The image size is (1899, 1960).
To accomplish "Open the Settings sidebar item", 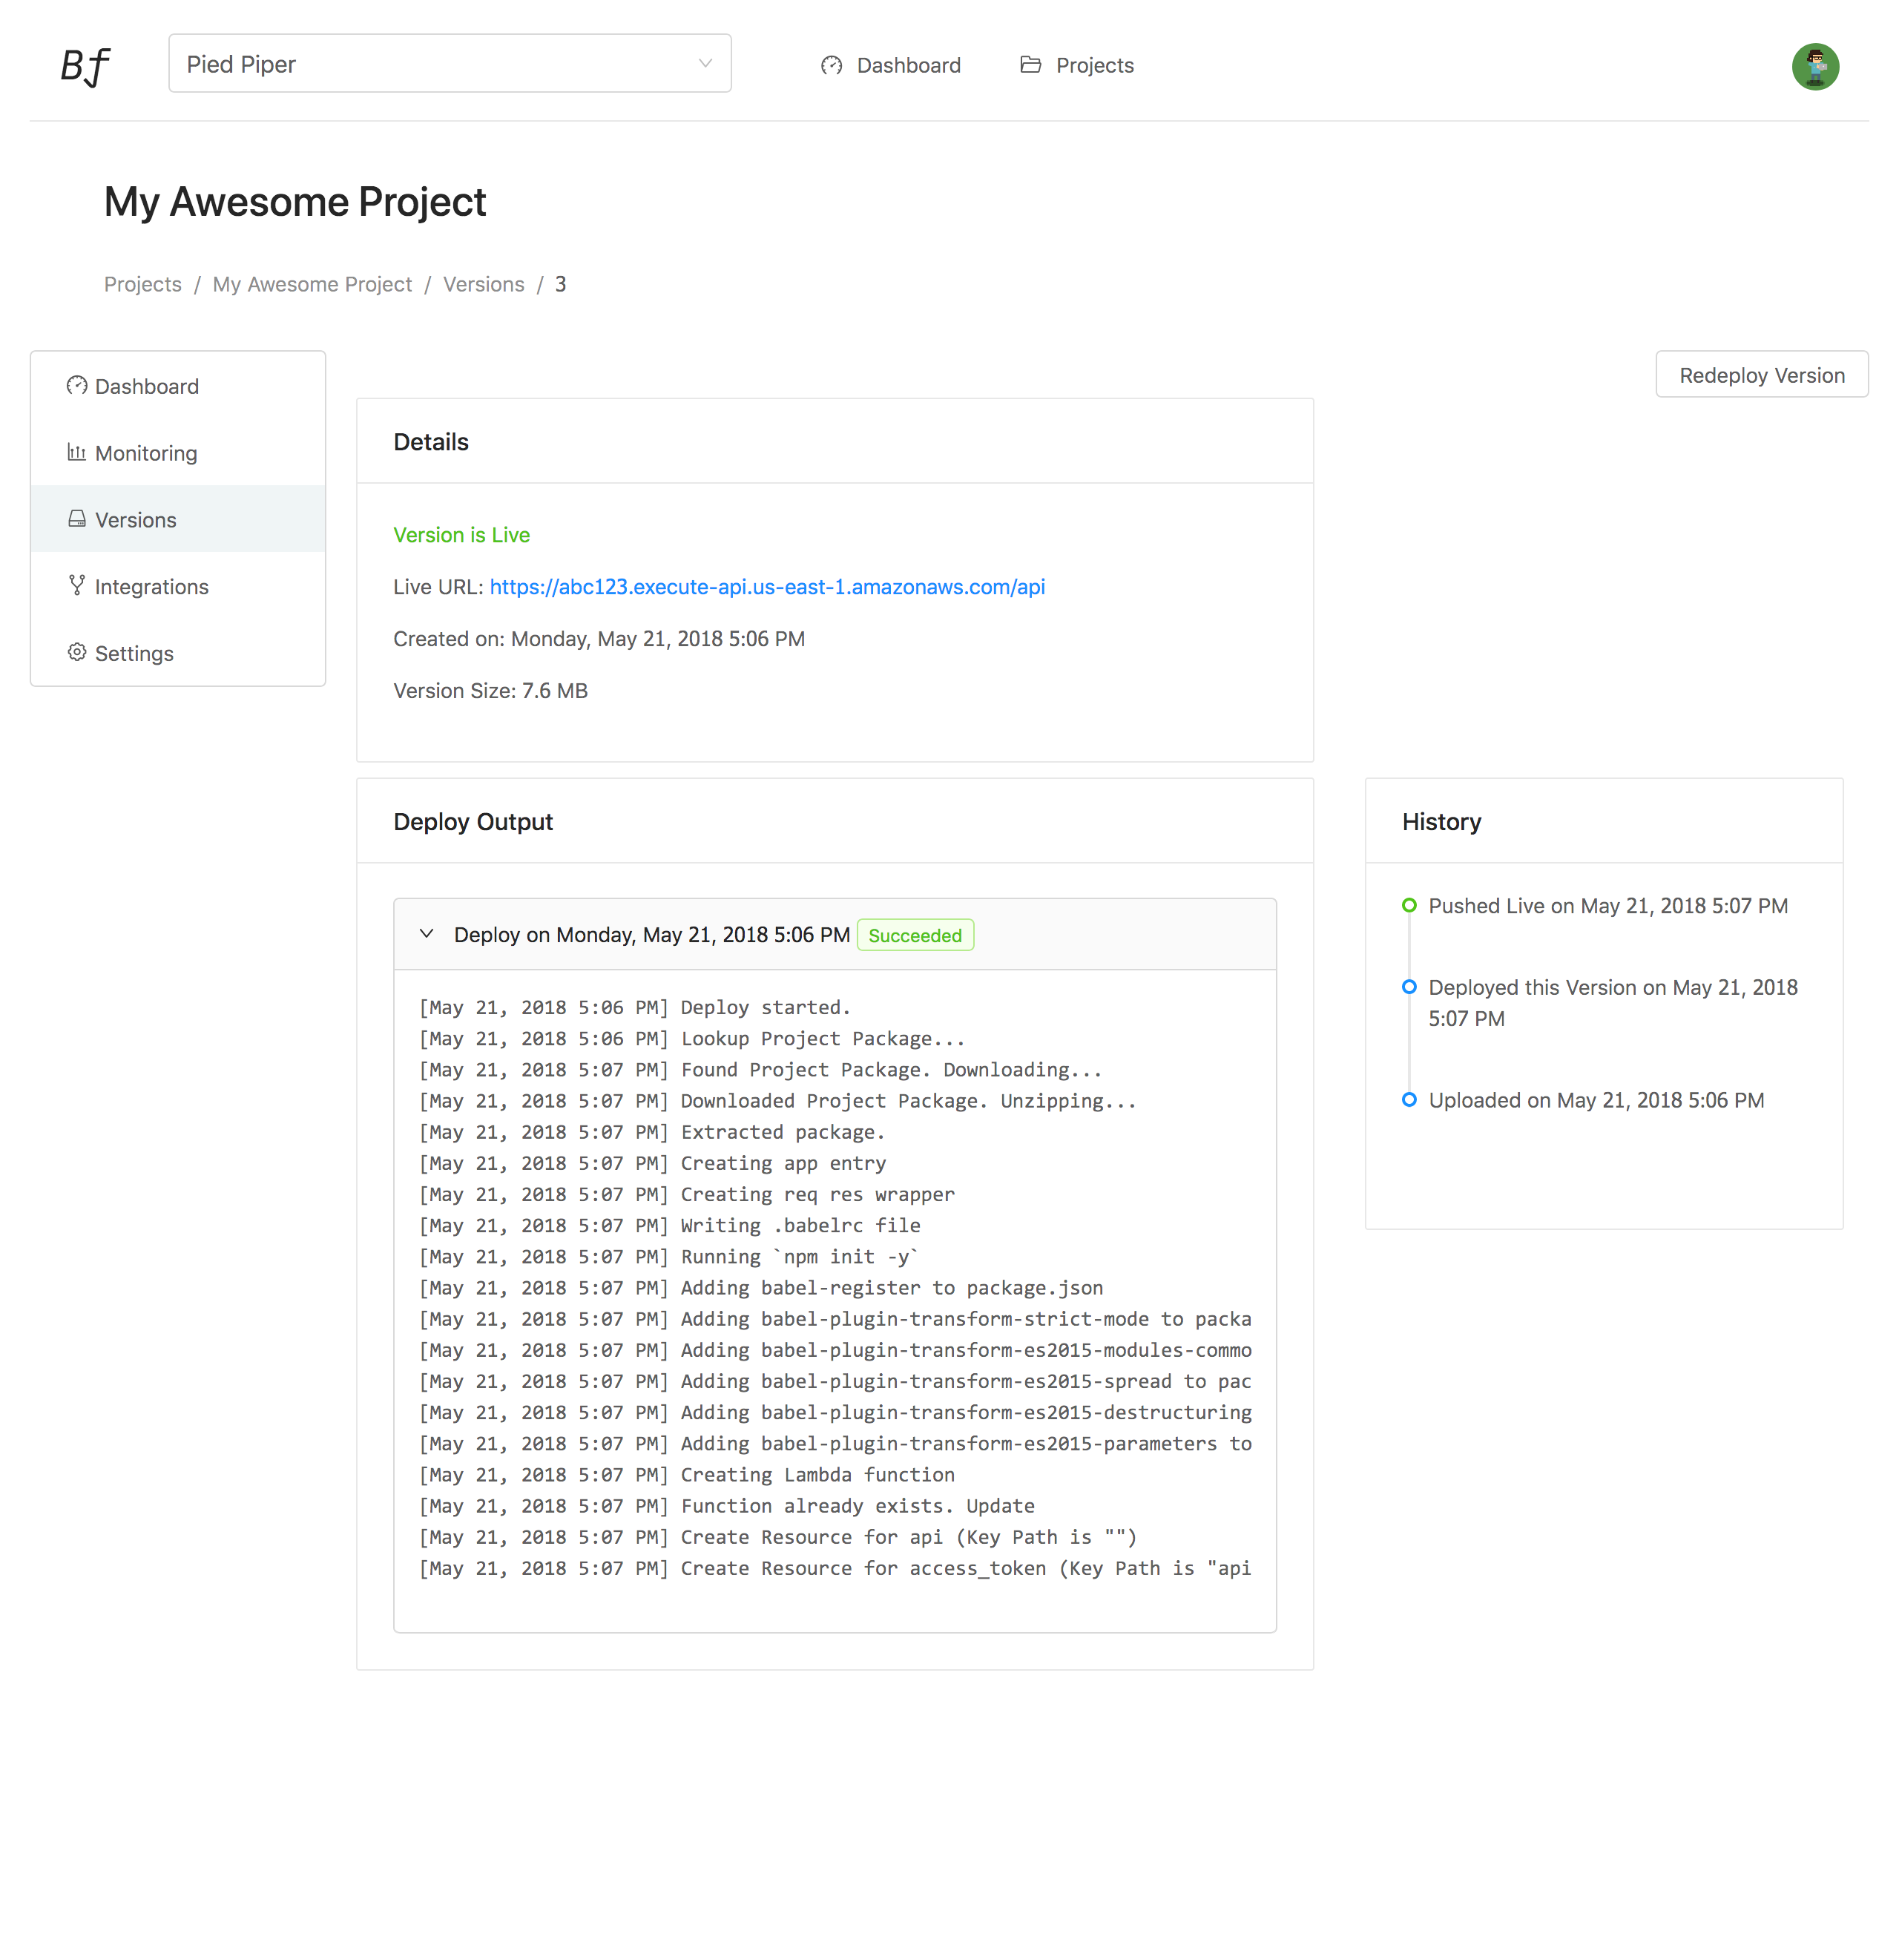I will click(134, 653).
